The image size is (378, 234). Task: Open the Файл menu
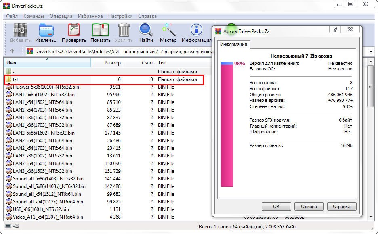click(12, 16)
